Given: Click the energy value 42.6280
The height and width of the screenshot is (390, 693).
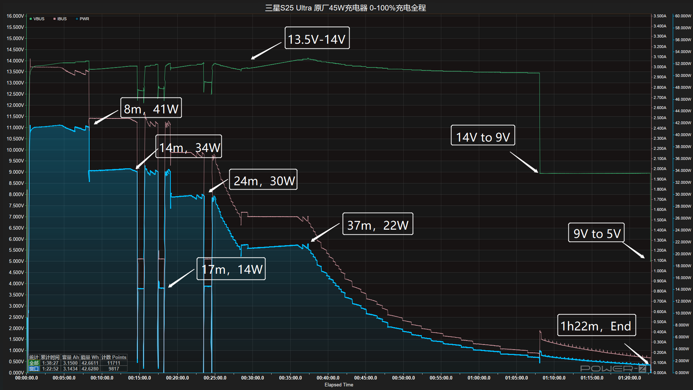Looking at the screenshot, I should click(x=90, y=369).
